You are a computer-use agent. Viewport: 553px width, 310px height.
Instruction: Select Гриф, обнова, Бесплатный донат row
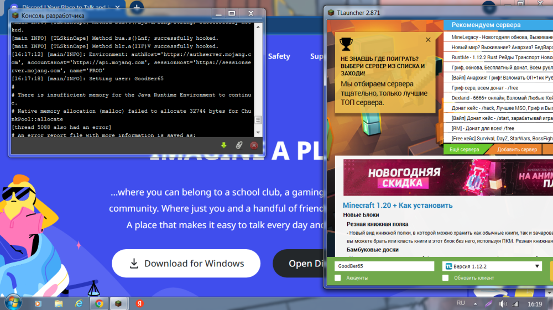pos(498,67)
